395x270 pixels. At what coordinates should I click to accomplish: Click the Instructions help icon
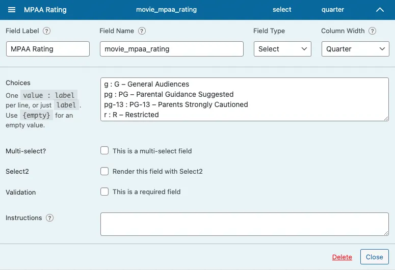click(x=49, y=218)
